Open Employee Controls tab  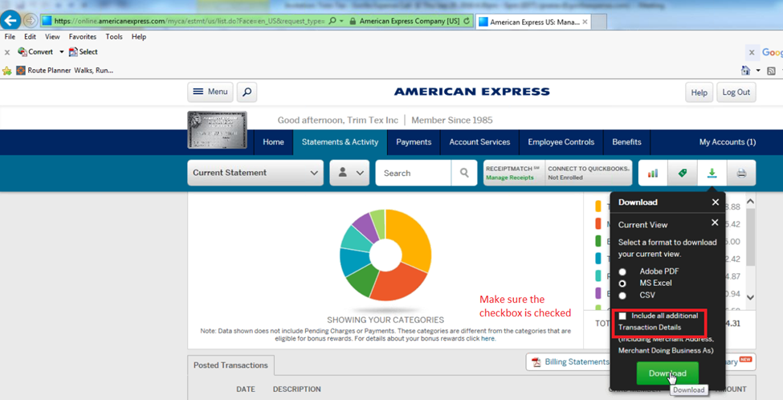[561, 142]
